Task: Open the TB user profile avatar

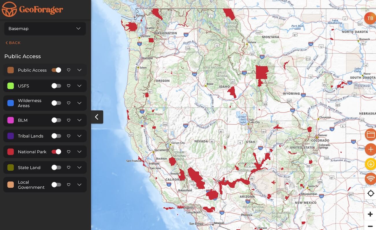Action: pos(370,18)
